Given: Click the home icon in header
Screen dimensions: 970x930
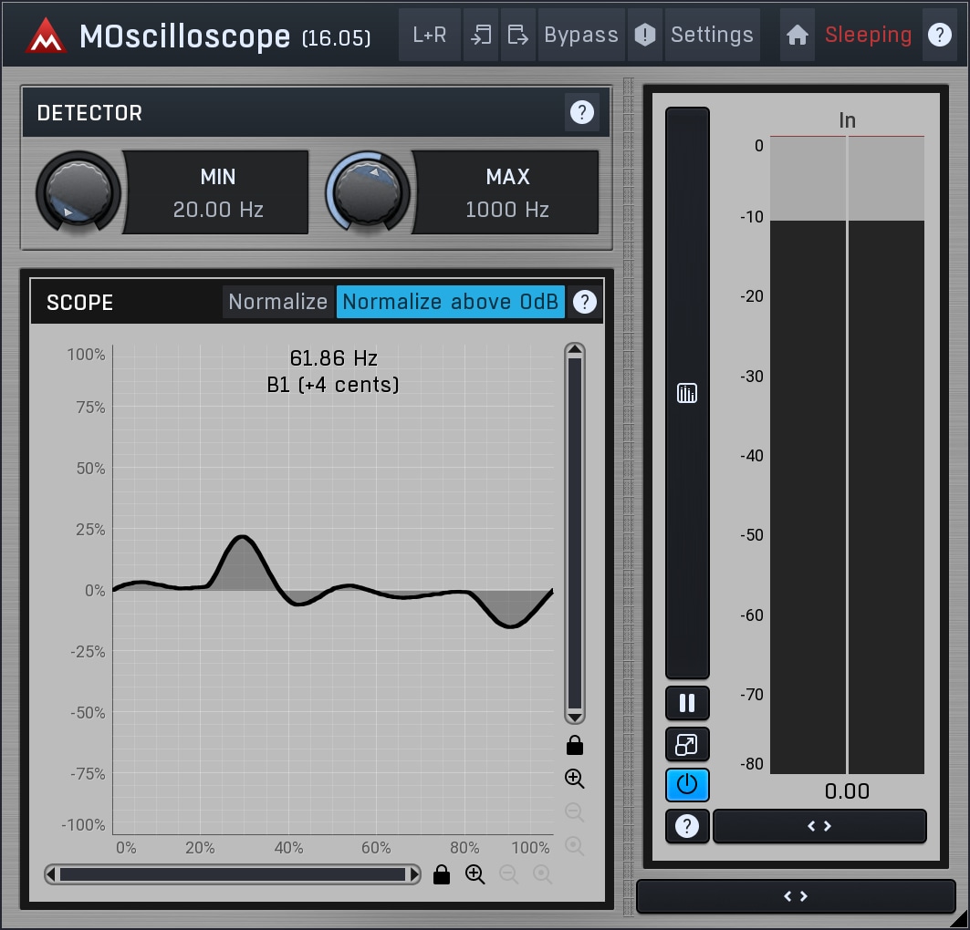Looking at the screenshot, I should pos(798,35).
